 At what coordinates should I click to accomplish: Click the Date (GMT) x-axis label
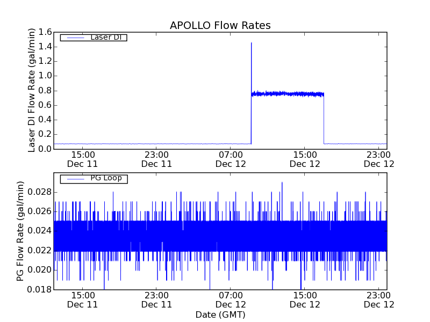[x=220, y=314]
